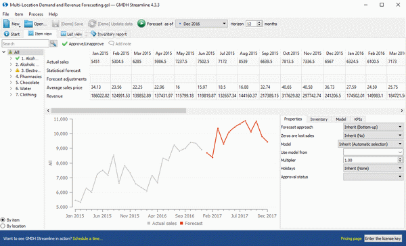Screen dimensions: 406x246
Task: Switch to the Start tab
Action: pyautogui.click(x=12, y=34)
